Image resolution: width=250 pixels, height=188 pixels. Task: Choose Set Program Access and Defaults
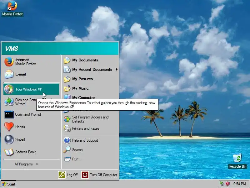(x=90, y=119)
